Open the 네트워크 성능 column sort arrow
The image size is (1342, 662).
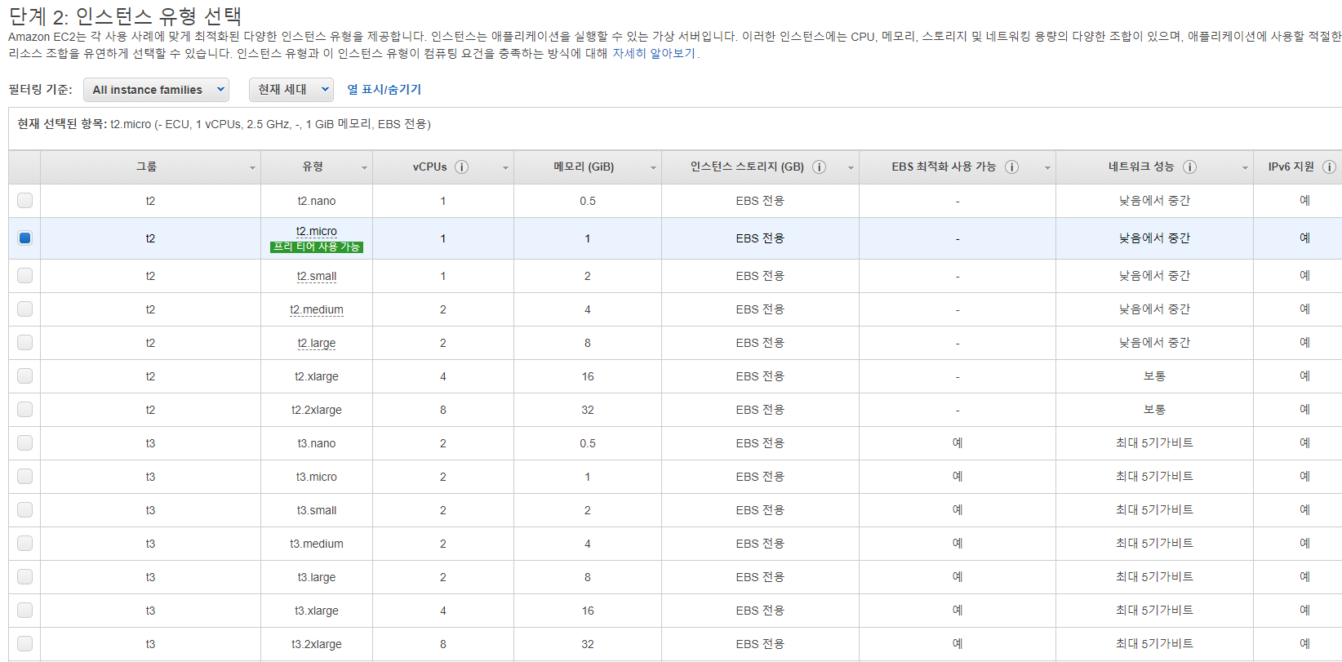pyautogui.click(x=1245, y=167)
